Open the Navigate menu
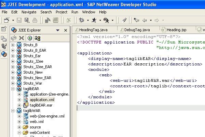205x137 pixels. (x=29, y=12)
